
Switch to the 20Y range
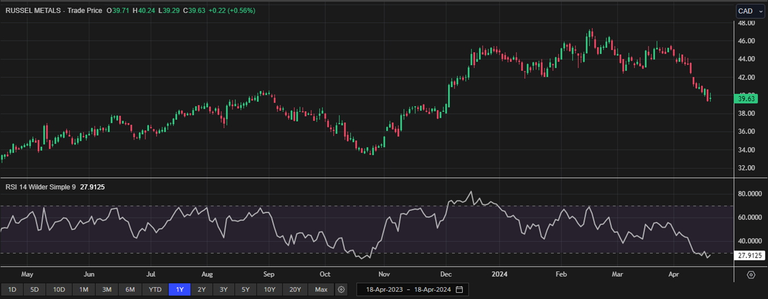pos(295,289)
